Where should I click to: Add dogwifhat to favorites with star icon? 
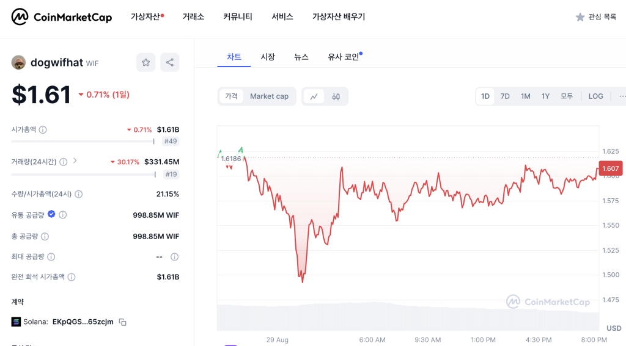pos(145,63)
